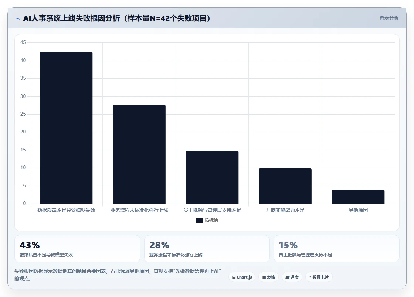Click the 员工抵触与管理层支持不足 card caption
The width and height of the screenshot is (414, 297).
(x=305, y=255)
